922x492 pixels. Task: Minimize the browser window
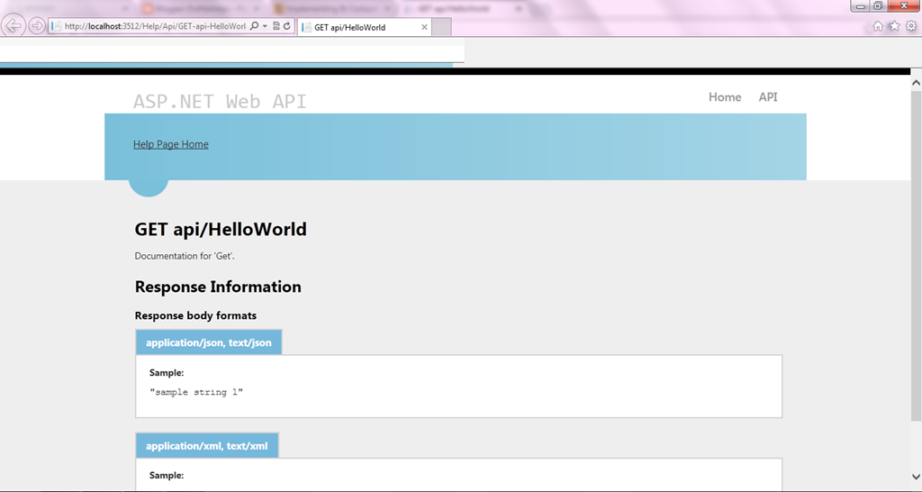pos(860,6)
